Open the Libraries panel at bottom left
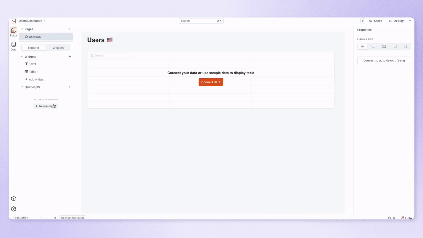 (13, 199)
